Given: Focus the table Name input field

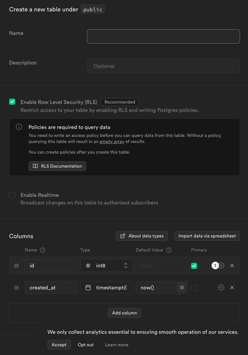Looking at the screenshot, I should (x=163, y=36).
